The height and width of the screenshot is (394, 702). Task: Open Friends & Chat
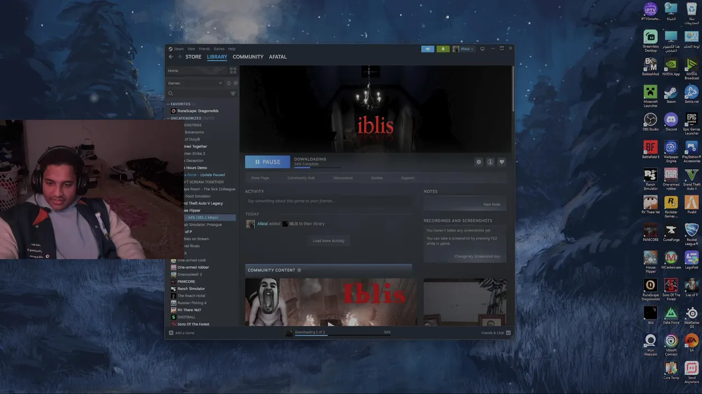496,333
